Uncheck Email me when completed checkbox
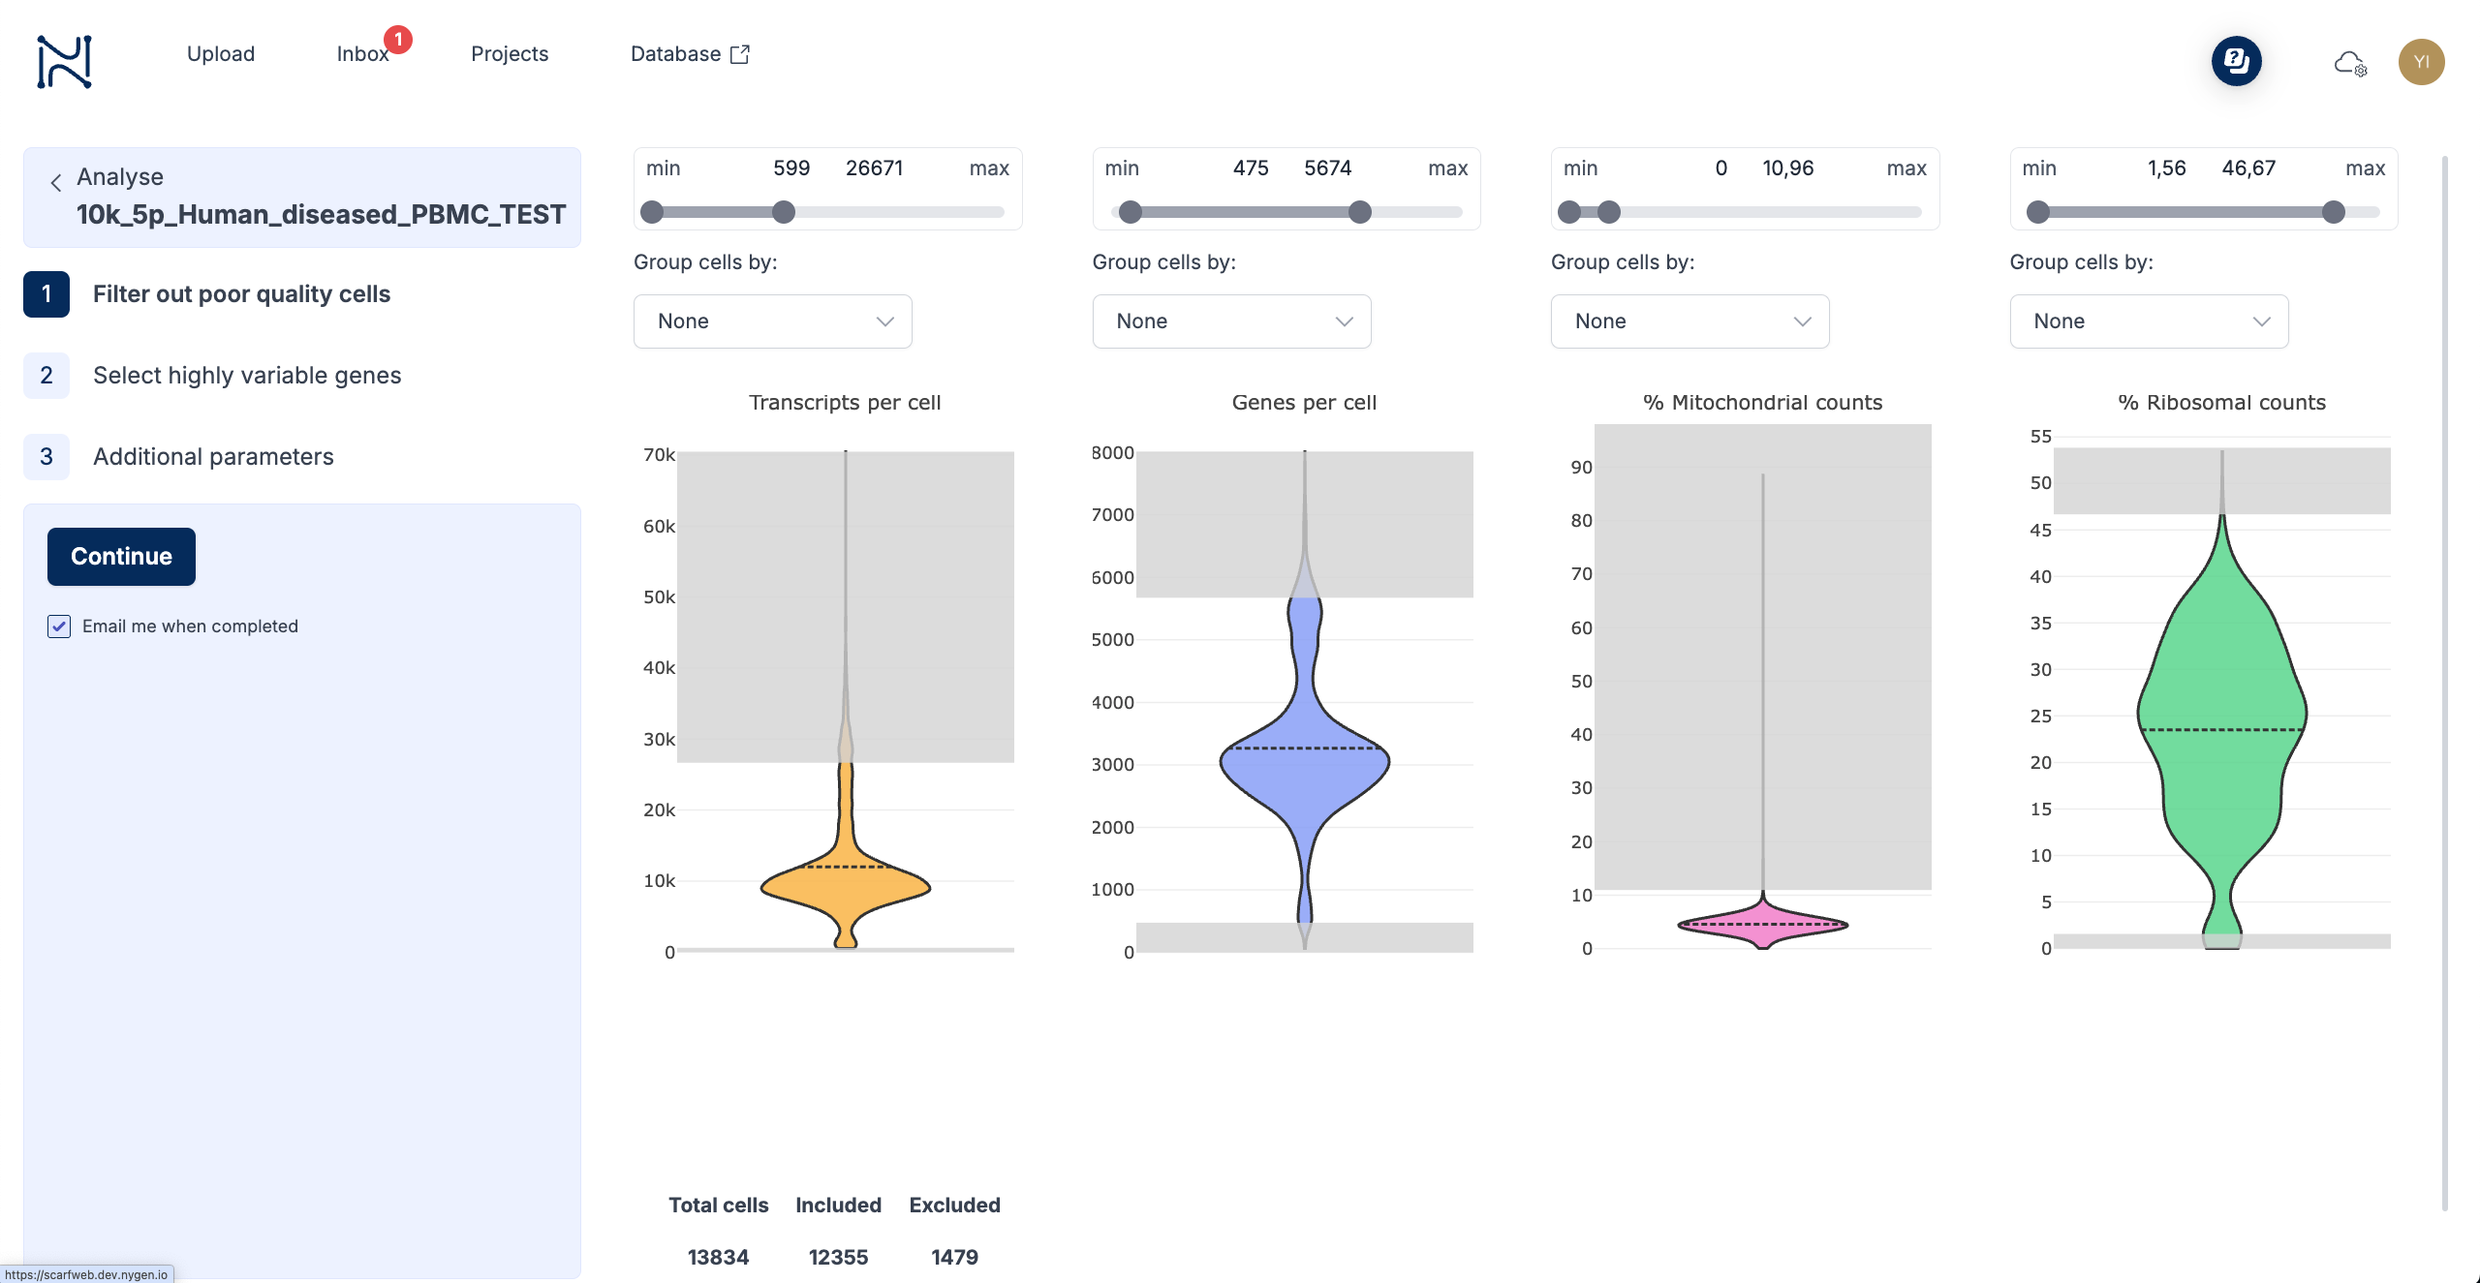 point(59,626)
